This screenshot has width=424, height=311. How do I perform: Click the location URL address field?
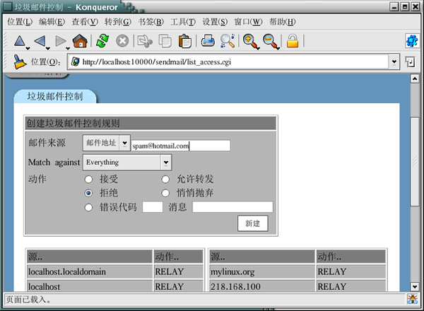pyautogui.click(x=228, y=62)
